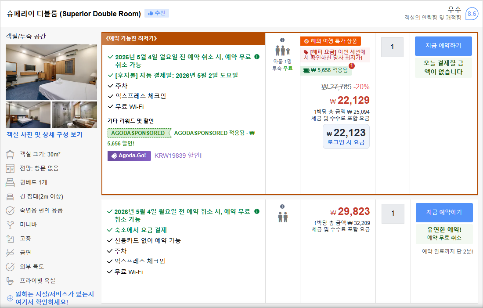This screenshot has height=308, width=483.
Task: Click the long bed icon
Action: click(10, 197)
